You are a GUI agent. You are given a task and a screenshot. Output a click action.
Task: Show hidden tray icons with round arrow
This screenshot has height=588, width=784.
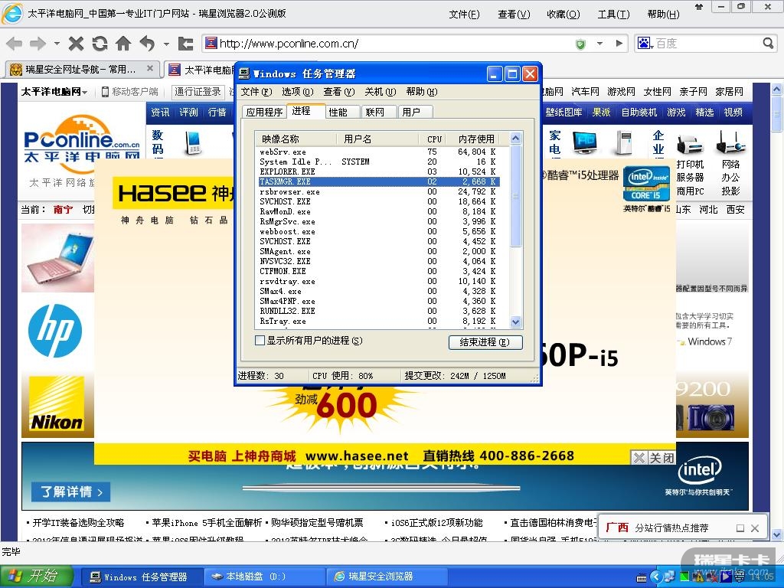point(656,577)
